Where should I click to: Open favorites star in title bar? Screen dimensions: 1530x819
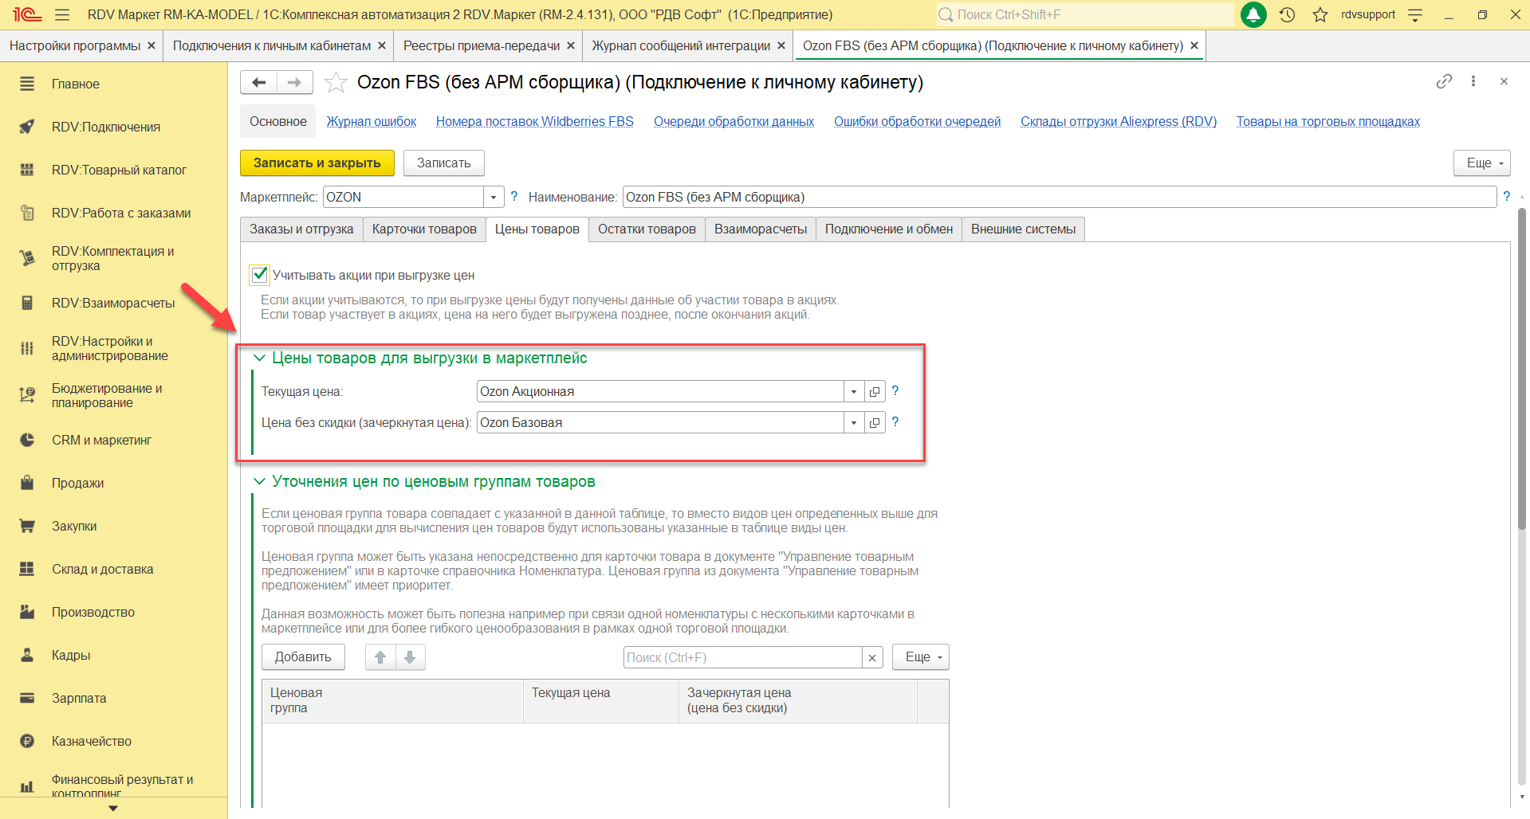coord(1320,14)
